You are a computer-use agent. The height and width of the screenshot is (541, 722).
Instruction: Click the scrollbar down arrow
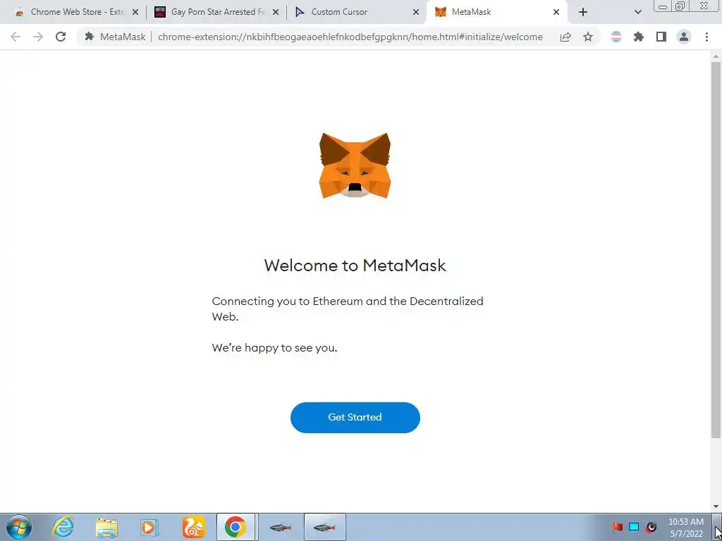(x=716, y=506)
